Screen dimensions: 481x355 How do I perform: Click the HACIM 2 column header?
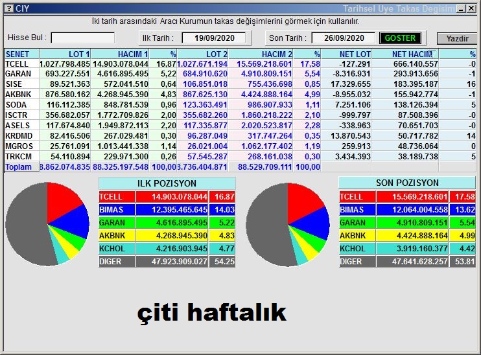pyautogui.click(x=260, y=54)
